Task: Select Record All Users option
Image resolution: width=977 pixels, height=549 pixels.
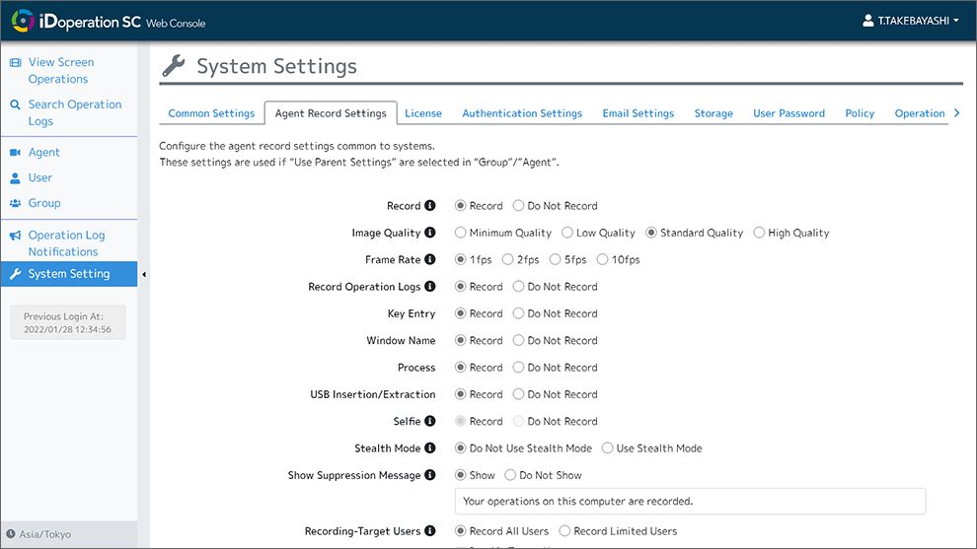Action: pyautogui.click(x=461, y=531)
